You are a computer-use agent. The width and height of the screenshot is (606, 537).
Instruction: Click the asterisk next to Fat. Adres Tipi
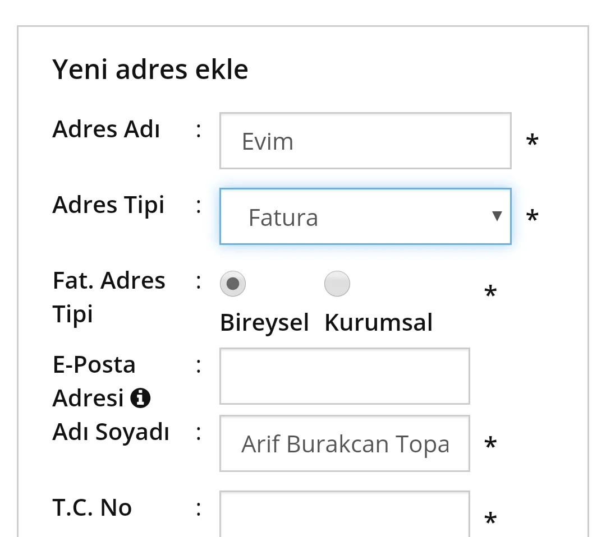(489, 290)
